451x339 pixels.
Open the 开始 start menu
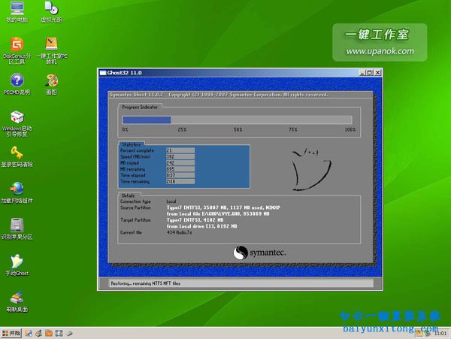[x=13, y=332]
